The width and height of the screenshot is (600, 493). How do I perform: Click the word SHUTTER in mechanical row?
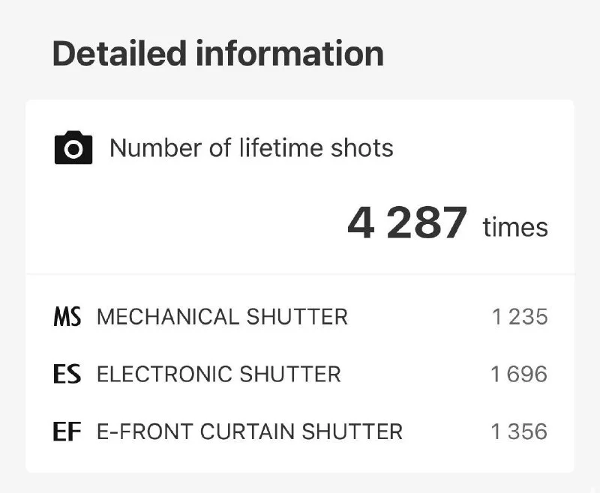pyautogui.click(x=297, y=317)
